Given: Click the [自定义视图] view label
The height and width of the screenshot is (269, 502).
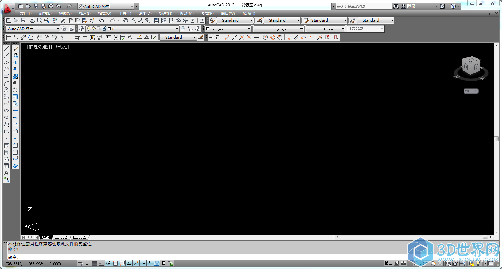Looking at the screenshot, I should point(39,47).
